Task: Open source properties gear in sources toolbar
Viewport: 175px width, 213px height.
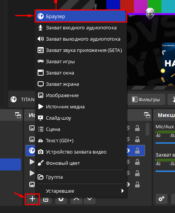Action: pyautogui.click(x=61, y=199)
